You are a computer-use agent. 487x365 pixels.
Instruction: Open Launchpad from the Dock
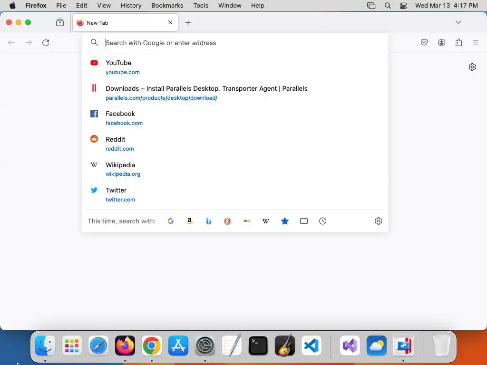(x=72, y=346)
